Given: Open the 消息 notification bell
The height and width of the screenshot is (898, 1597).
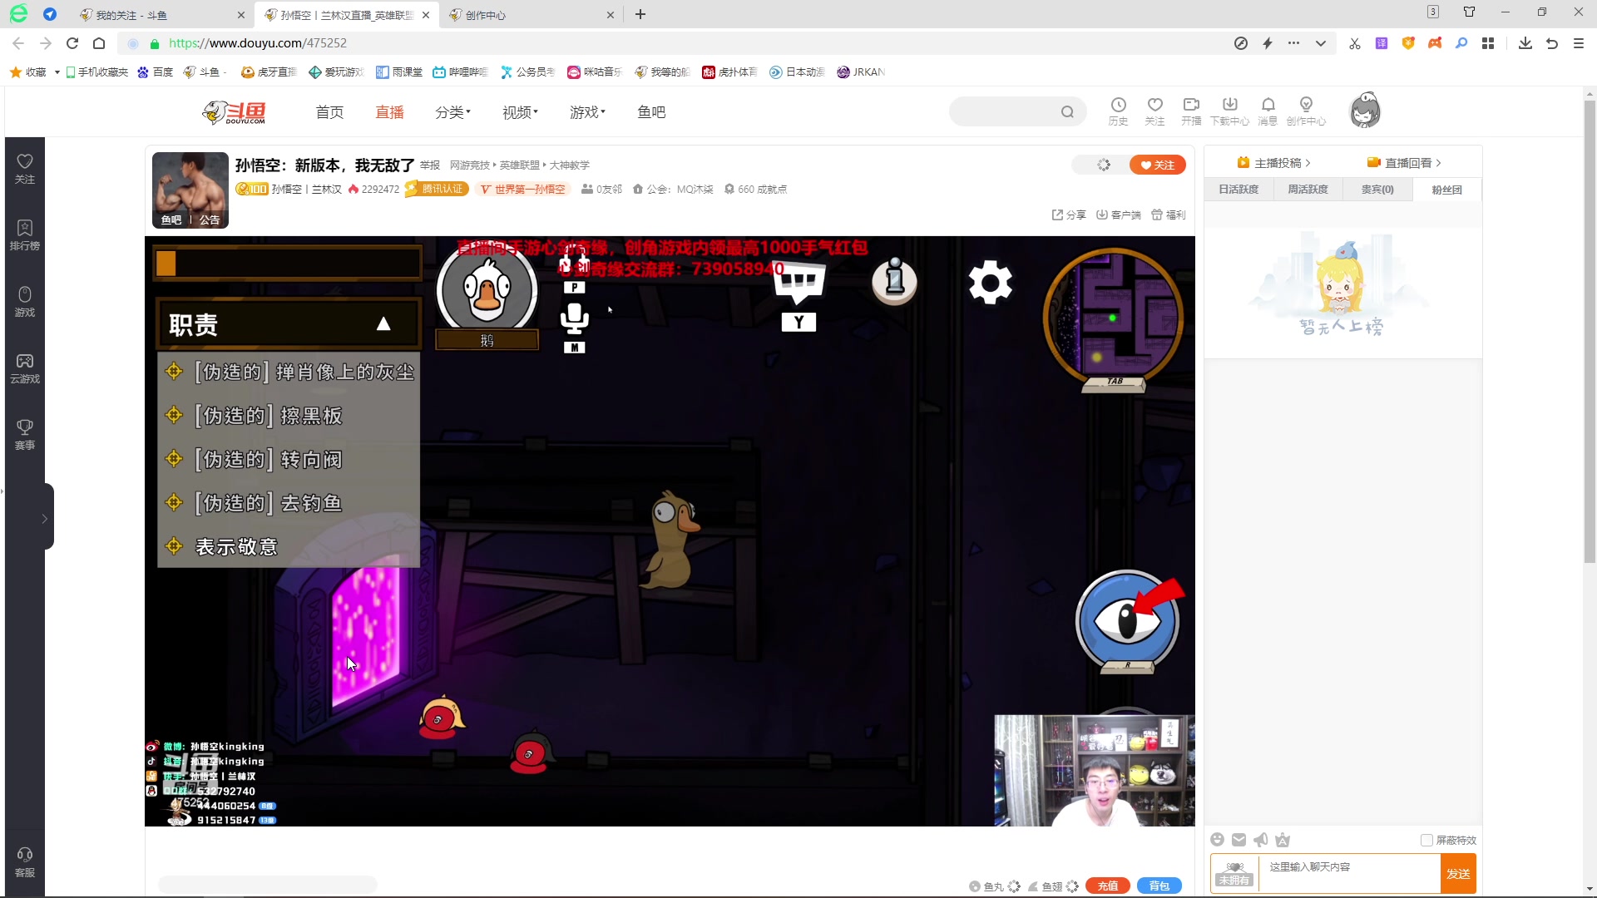Looking at the screenshot, I should click(x=1268, y=111).
